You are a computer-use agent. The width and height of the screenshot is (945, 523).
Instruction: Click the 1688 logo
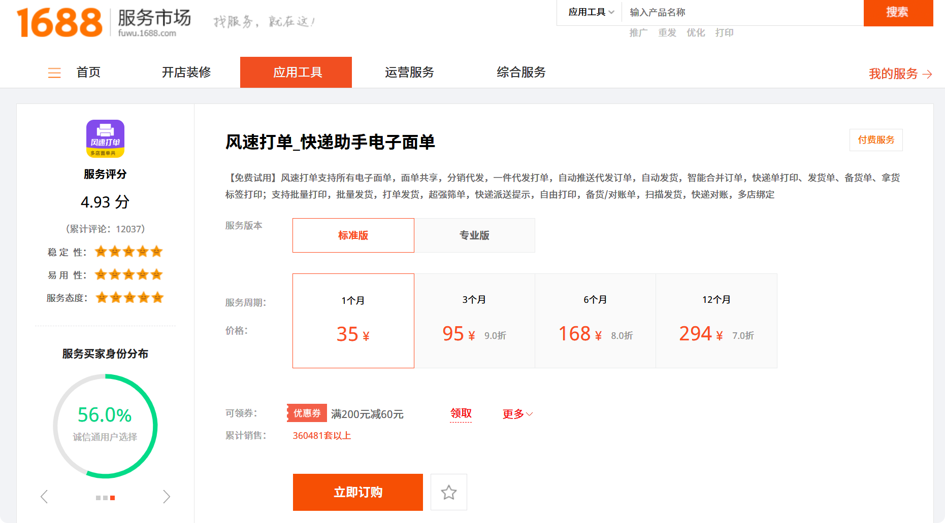click(59, 23)
